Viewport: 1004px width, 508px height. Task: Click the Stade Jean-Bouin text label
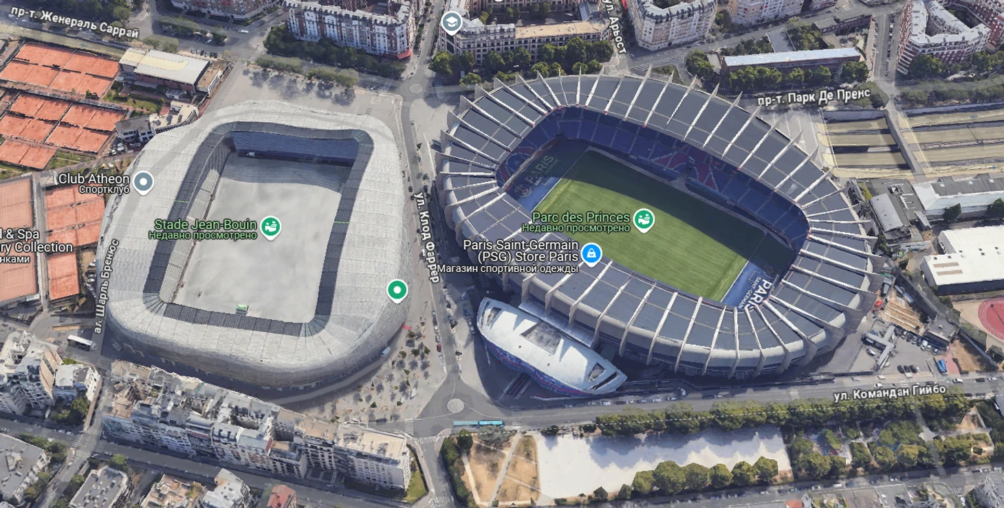pyautogui.click(x=206, y=224)
